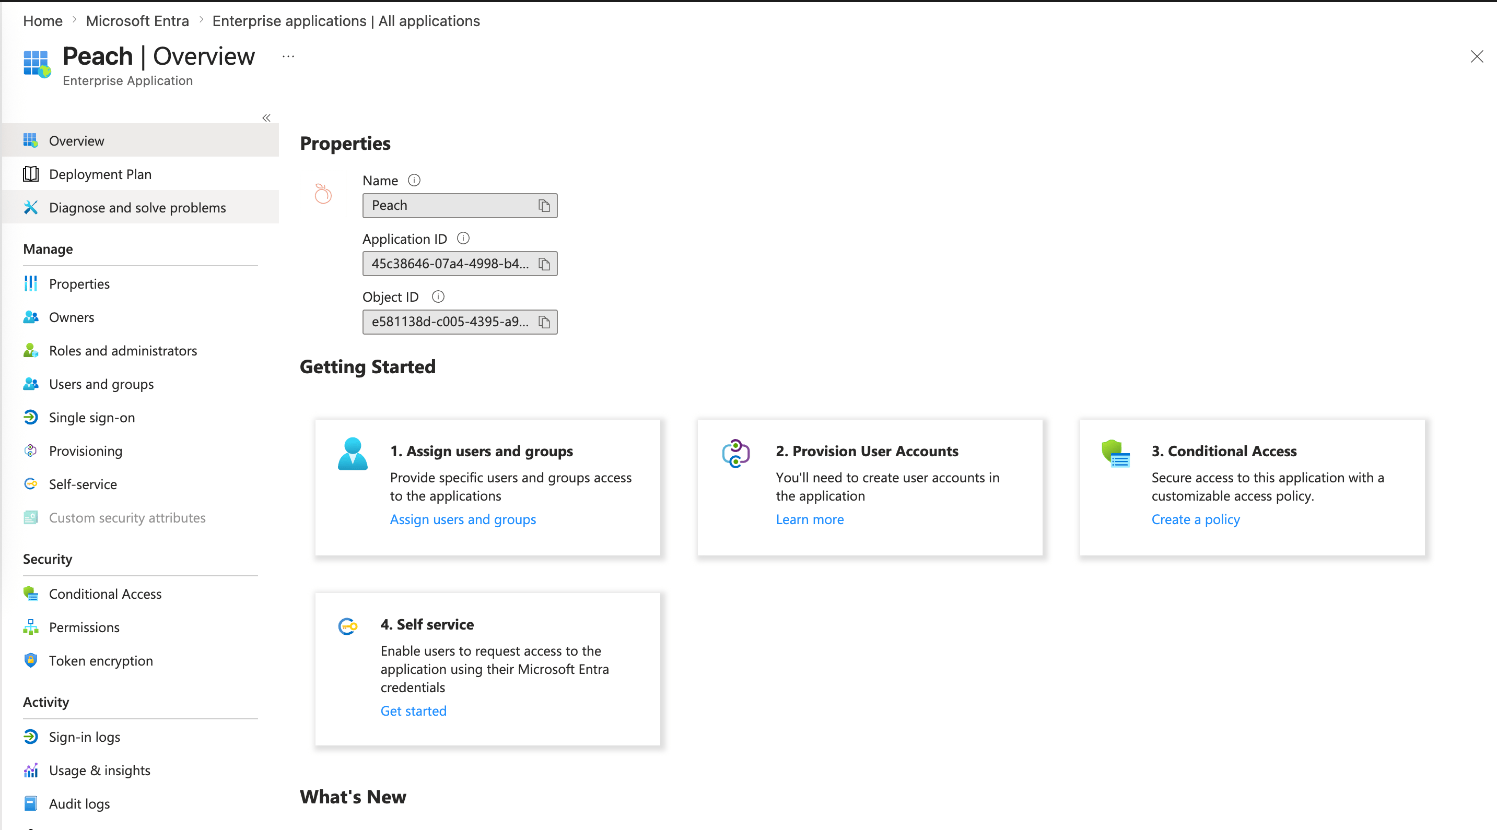The width and height of the screenshot is (1497, 830).
Task: Open Provisioning in the sidebar
Action: (141, 450)
